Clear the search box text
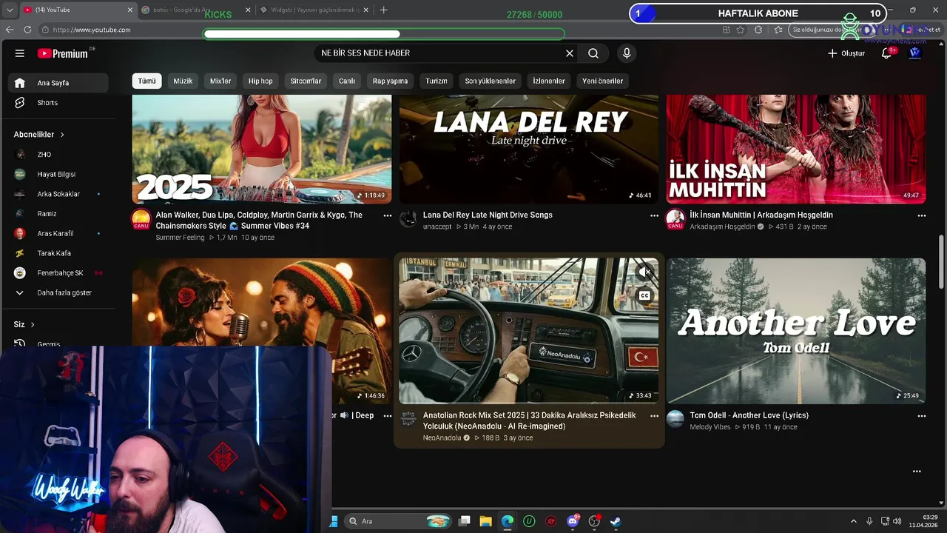Image resolution: width=947 pixels, height=533 pixels. pos(570,53)
